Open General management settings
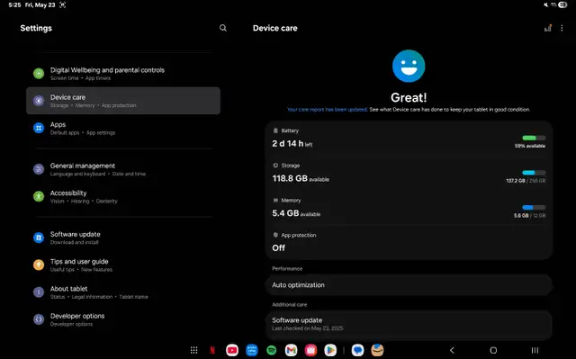Image resolution: width=576 pixels, height=359 pixels. [x=123, y=169]
